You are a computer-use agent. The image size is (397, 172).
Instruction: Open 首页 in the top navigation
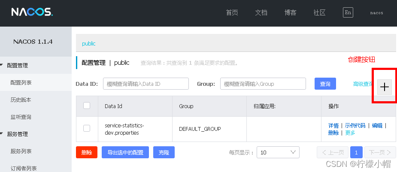[232, 12]
